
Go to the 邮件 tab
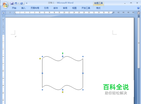tap(56, 8)
